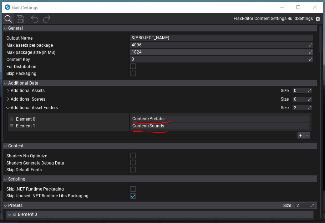
Task: Toggle Skip .NET Runtime Packaging checkbox
Action: pyautogui.click(x=133, y=189)
